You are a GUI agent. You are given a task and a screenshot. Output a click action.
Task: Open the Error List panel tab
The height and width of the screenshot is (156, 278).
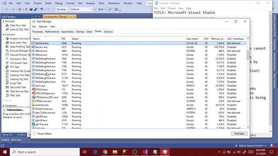[16, 140]
